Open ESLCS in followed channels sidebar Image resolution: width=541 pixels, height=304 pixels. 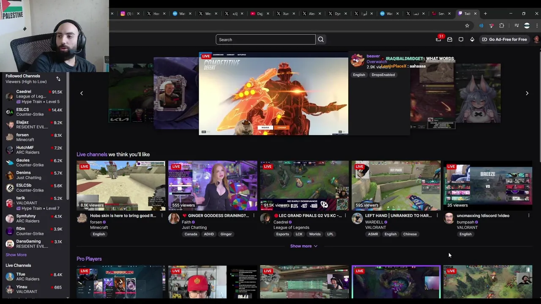35,112
